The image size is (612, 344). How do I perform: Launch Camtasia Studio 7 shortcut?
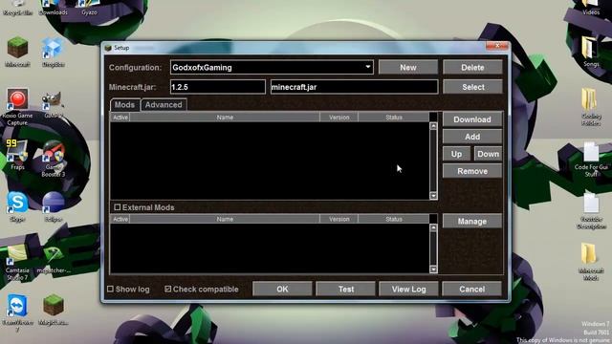(x=17, y=262)
